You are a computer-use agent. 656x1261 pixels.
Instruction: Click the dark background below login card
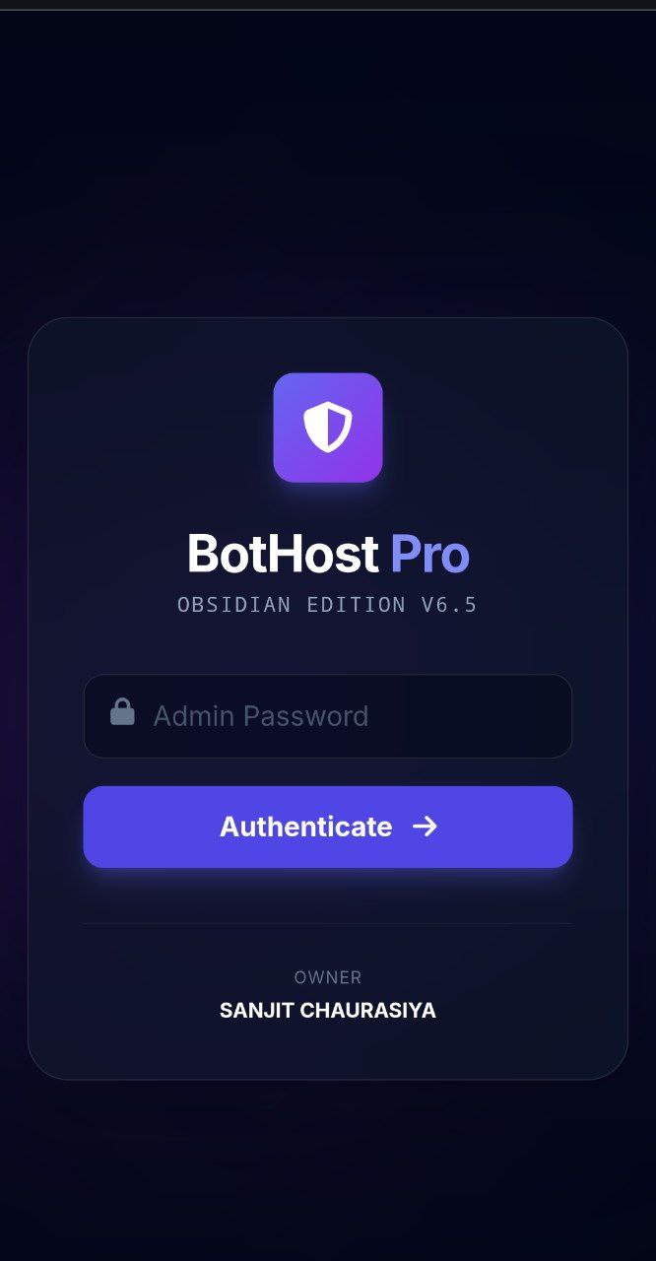tap(328, 1172)
